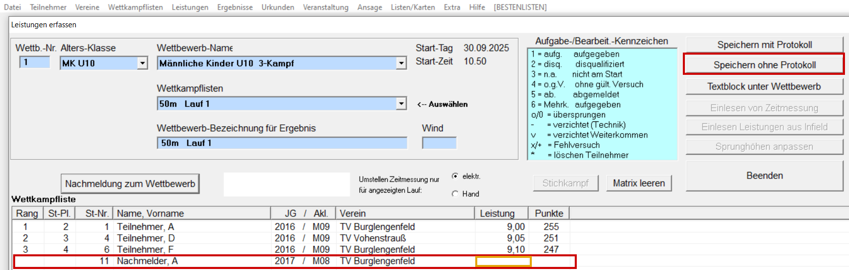
Task: Open the Leistungen menu
Action: [x=190, y=7]
